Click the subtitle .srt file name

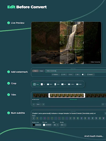tap(64, 113)
